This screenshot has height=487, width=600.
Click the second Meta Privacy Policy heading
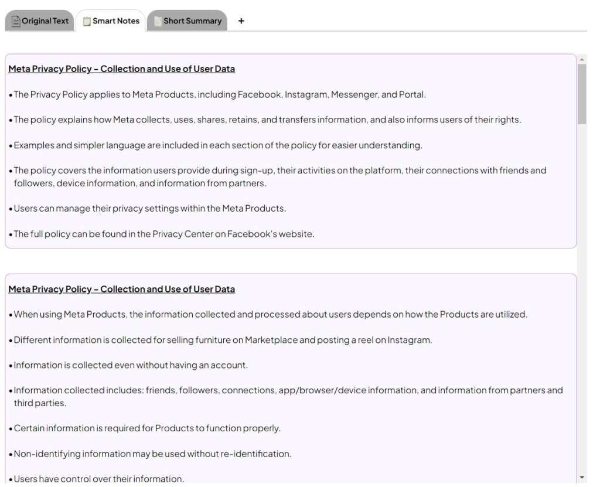pos(121,290)
